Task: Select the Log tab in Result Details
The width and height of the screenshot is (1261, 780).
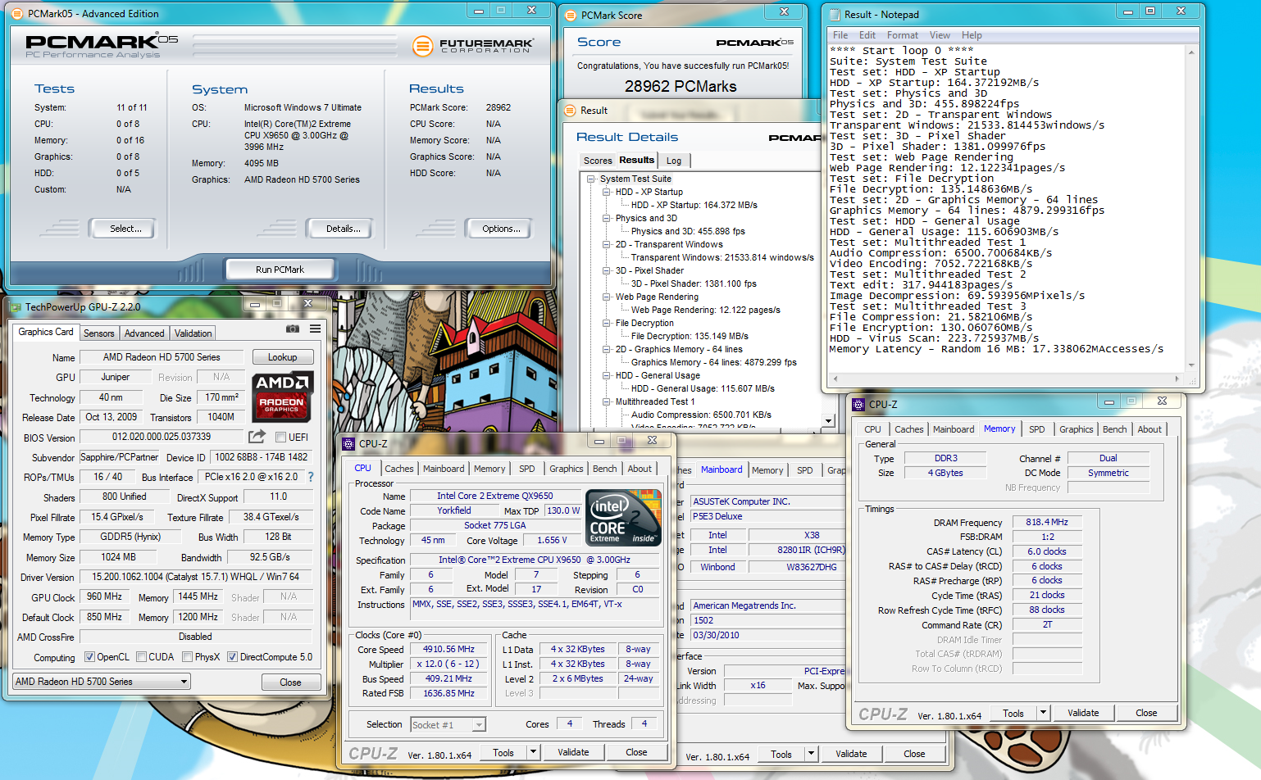Action: point(674,161)
